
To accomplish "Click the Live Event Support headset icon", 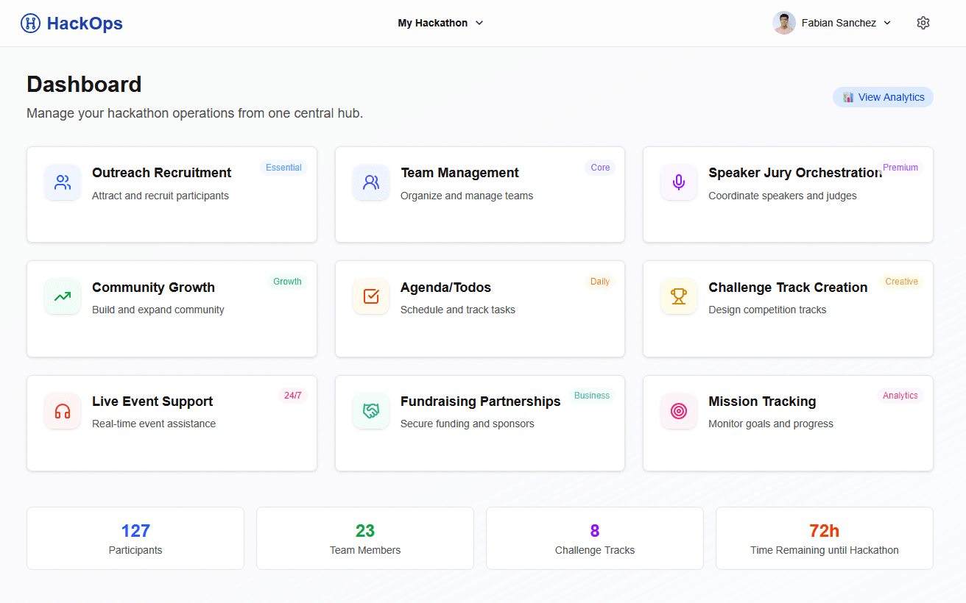I will 63,410.
